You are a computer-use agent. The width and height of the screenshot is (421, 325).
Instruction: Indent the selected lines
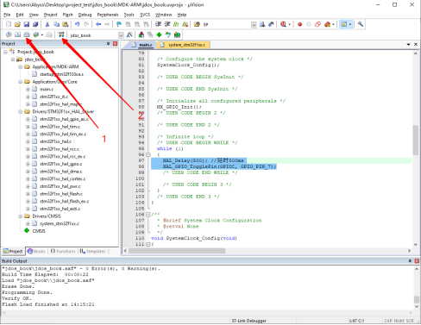pyautogui.click(x=158, y=24)
